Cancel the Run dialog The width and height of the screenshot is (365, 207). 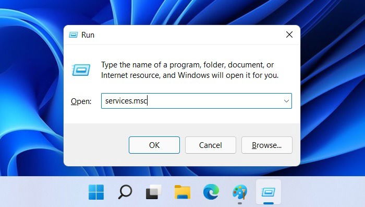click(211, 145)
